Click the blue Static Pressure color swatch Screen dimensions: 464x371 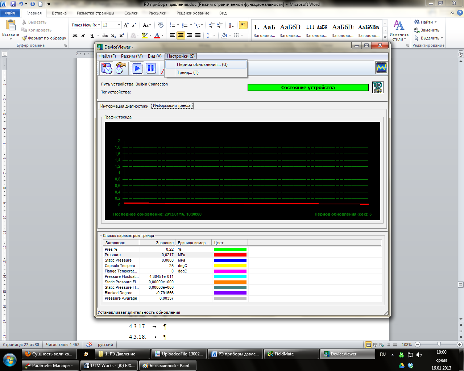230,260
